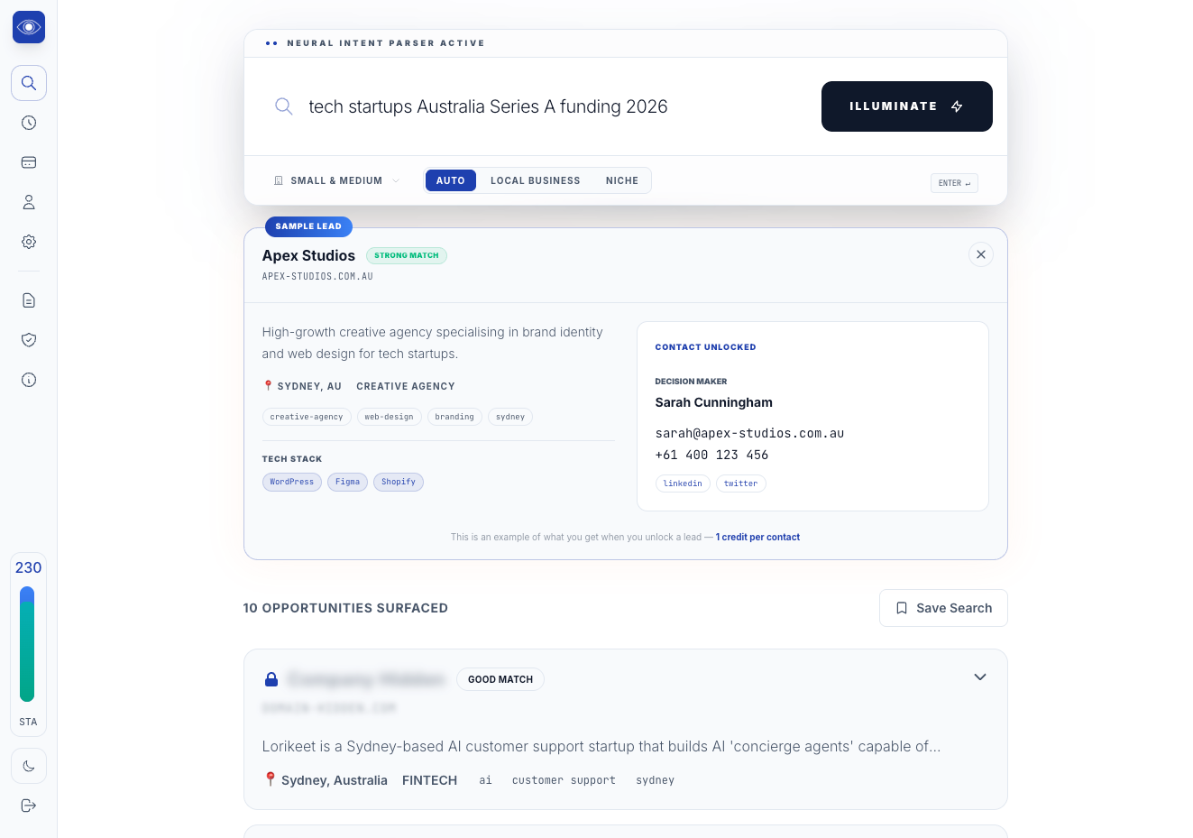Open the shield check icon
The image size is (1193, 838).
pyautogui.click(x=29, y=340)
